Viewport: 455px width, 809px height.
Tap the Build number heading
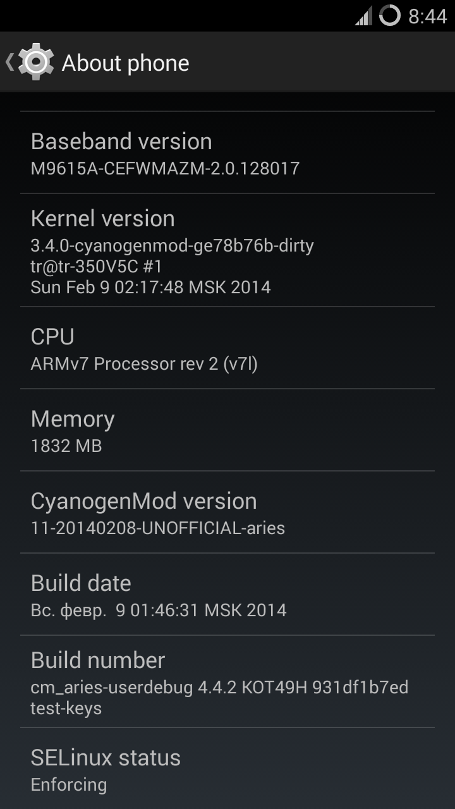(98, 660)
